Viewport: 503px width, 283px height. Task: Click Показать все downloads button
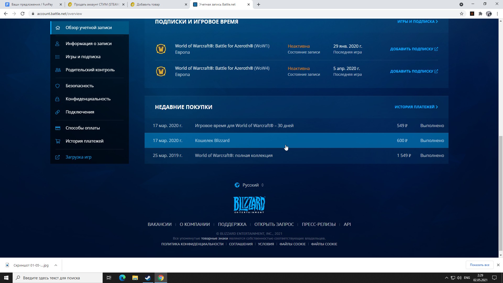point(479,265)
